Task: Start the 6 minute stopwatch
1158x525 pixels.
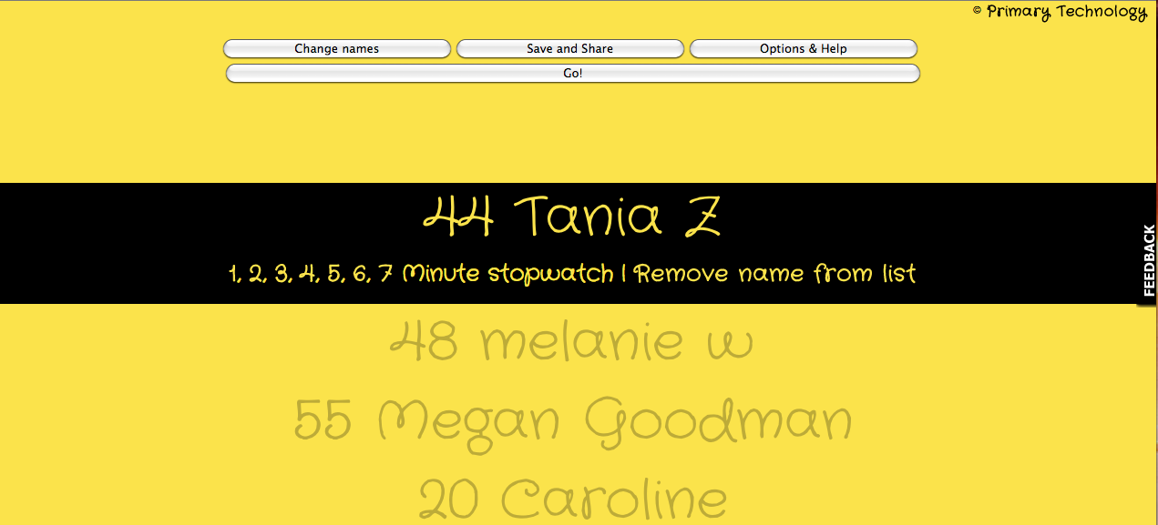Action: [359, 274]
